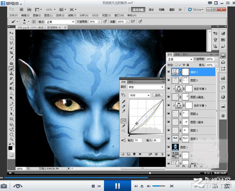Hide the 色彩平衡 2 layer
This screenshot has width=235, height=191.
169,88
